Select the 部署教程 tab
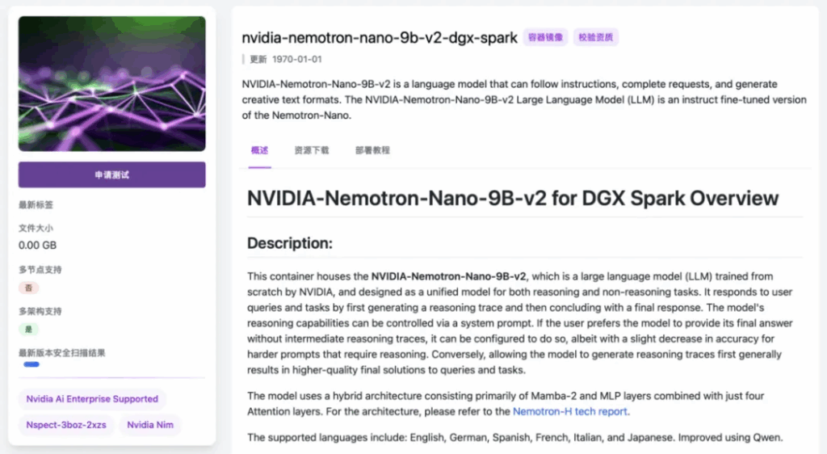 point(372,150)
